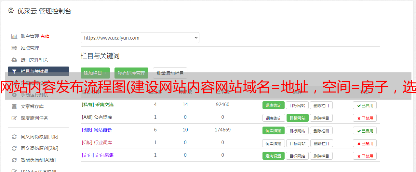Click green 目标网站 in the 公有词库 row
Screen dimensions: 416x172
[x=297, y=118]
